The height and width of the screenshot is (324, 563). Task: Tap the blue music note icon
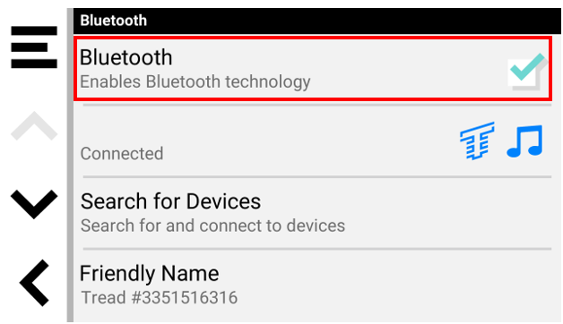pyautogui.click(x=525, y=141)
